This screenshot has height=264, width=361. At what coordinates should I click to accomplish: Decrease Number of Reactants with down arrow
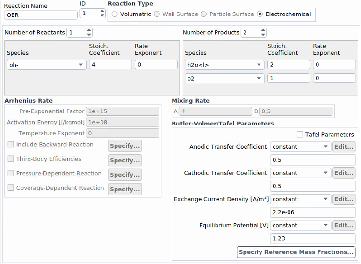click(89, 35)
